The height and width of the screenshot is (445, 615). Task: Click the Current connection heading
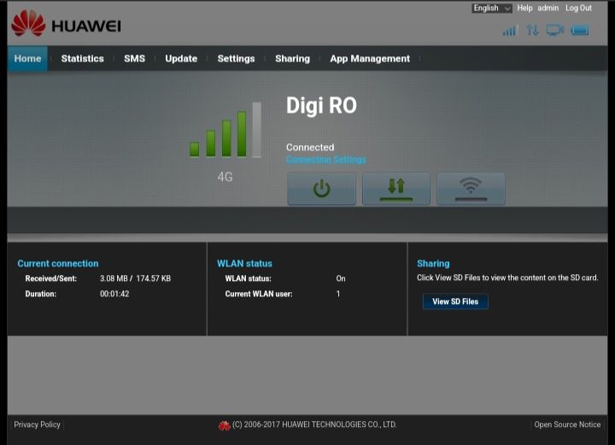[x=58, y=263]
